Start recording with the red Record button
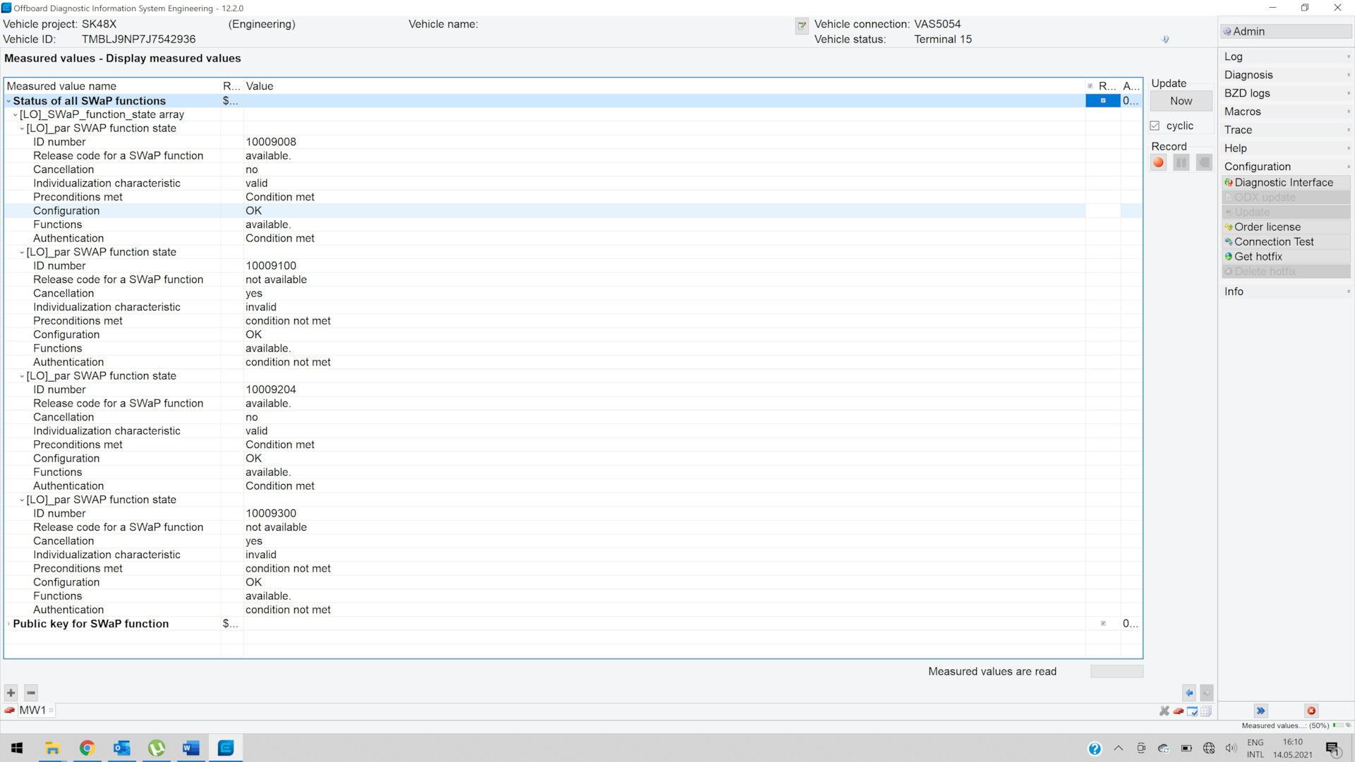 tap(1157, 162)
